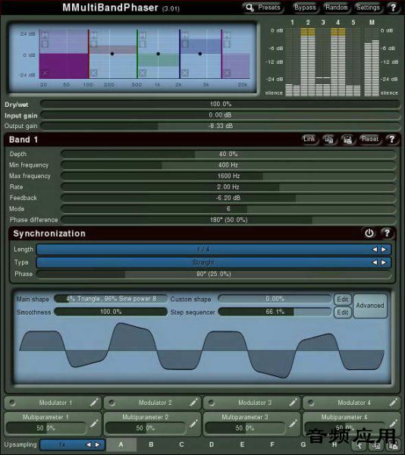405x455 pixels.
Task: Mute band 1 with its M toggle
Action: [45, 36]
